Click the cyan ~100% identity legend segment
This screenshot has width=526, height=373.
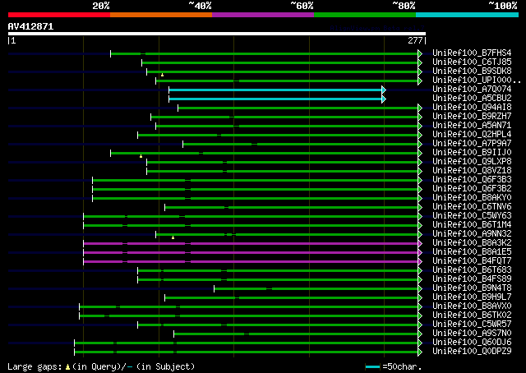click(x=468, y=15)
